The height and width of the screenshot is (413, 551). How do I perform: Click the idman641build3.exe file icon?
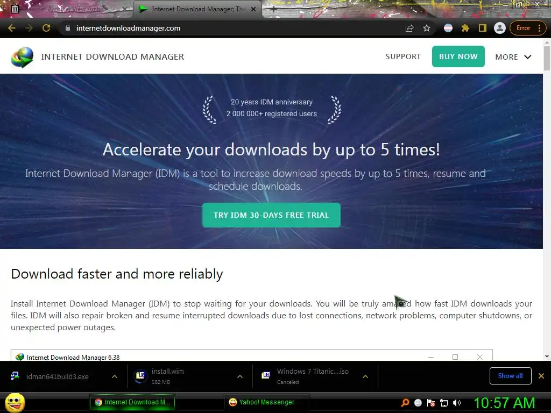[x=15, y=376]
